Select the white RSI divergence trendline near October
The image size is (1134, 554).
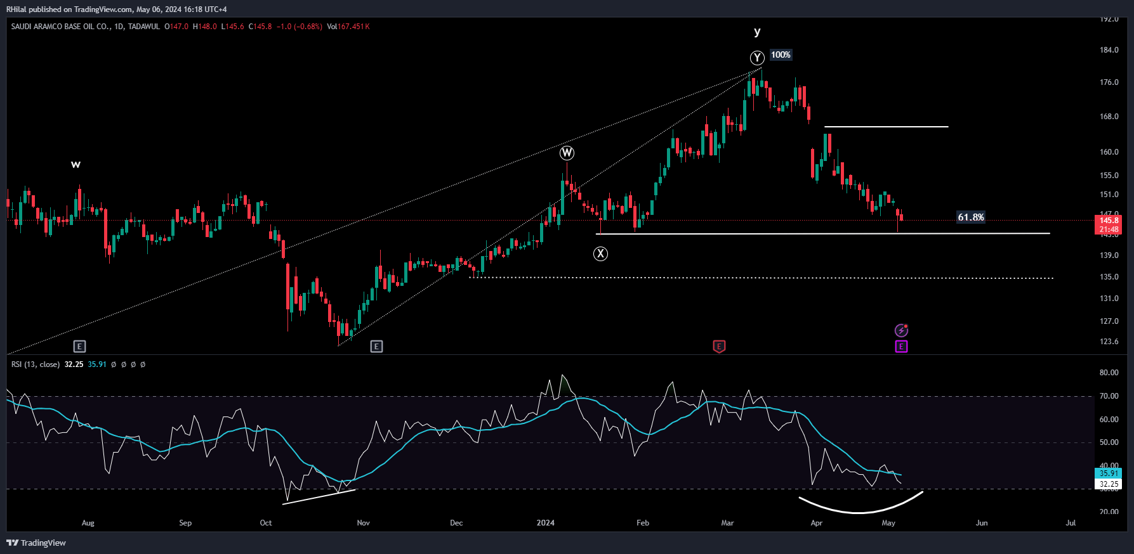pyautogui.click(x=319, y=496)
